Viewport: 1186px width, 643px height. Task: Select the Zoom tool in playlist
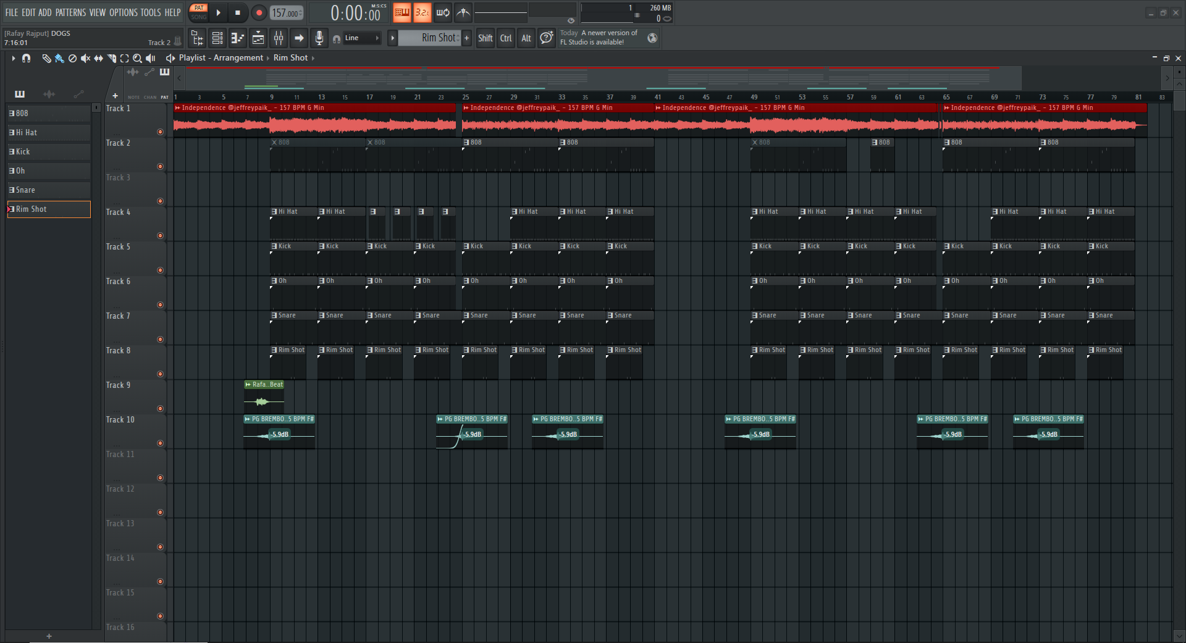(137, 58)
